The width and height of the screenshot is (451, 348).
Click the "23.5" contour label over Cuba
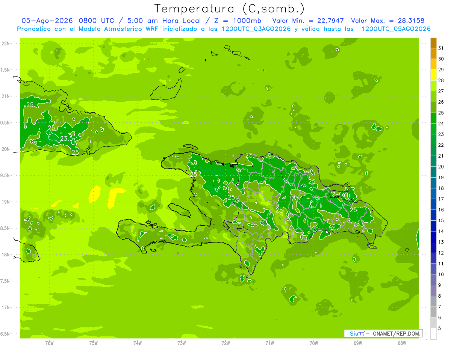point(66,139)
